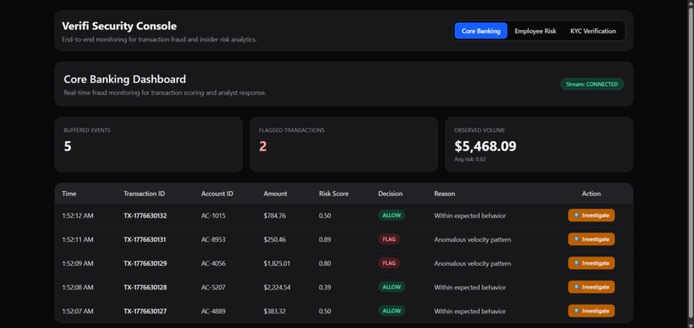The height and width of the screenshot is (328, 694).
Task: Click the Core Banking Dashboard heading
Action: pyautogui.click(x=125, y=79)
